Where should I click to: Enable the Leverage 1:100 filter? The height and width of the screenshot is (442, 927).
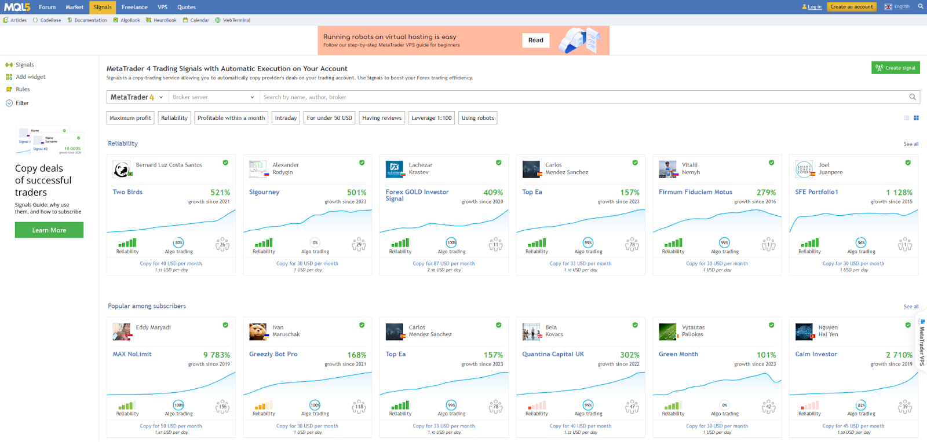click(x=431, y=118)
